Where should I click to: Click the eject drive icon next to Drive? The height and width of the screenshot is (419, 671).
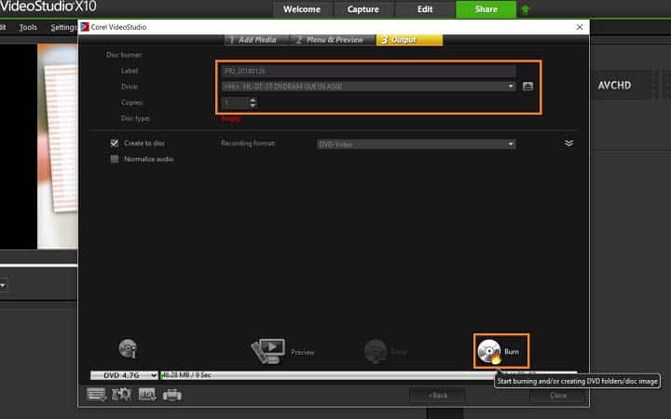tap(527, 86)
